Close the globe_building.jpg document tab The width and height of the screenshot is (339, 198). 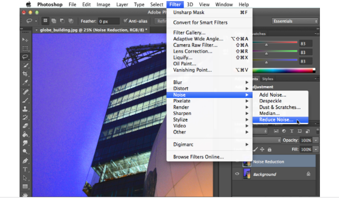36,30
